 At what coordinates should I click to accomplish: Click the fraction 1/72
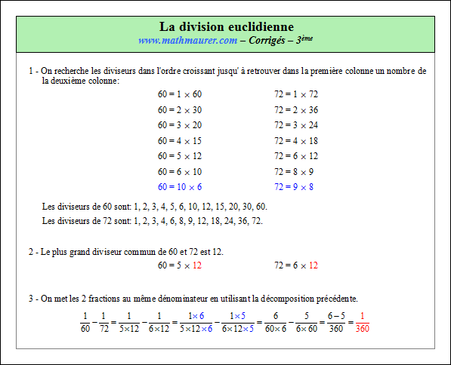coord(103,323)
